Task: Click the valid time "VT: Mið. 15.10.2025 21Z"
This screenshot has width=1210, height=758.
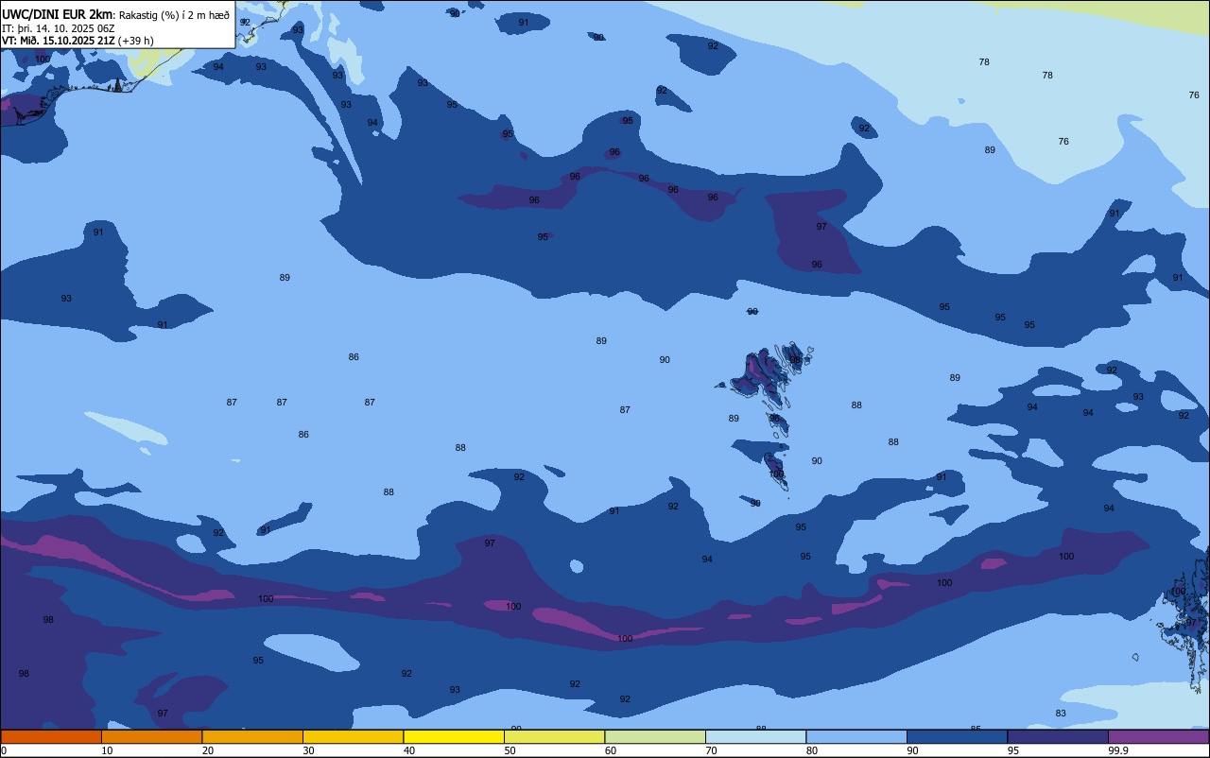Action: (x=59, y=41)
